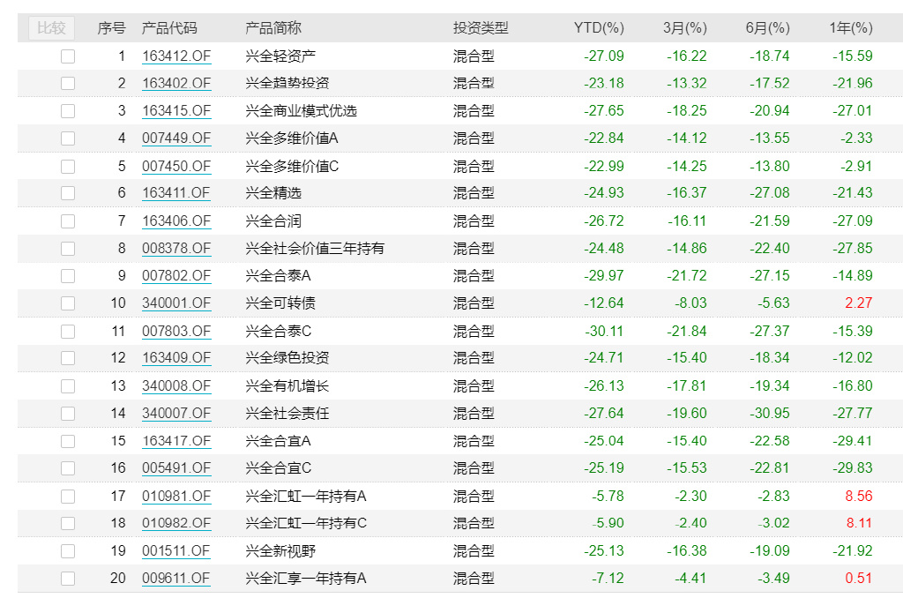The width and height of the screenshot is (903, 613).
Task: Click YTD value -30.11 for 兴全合泰C
Action: pos(604,332)
